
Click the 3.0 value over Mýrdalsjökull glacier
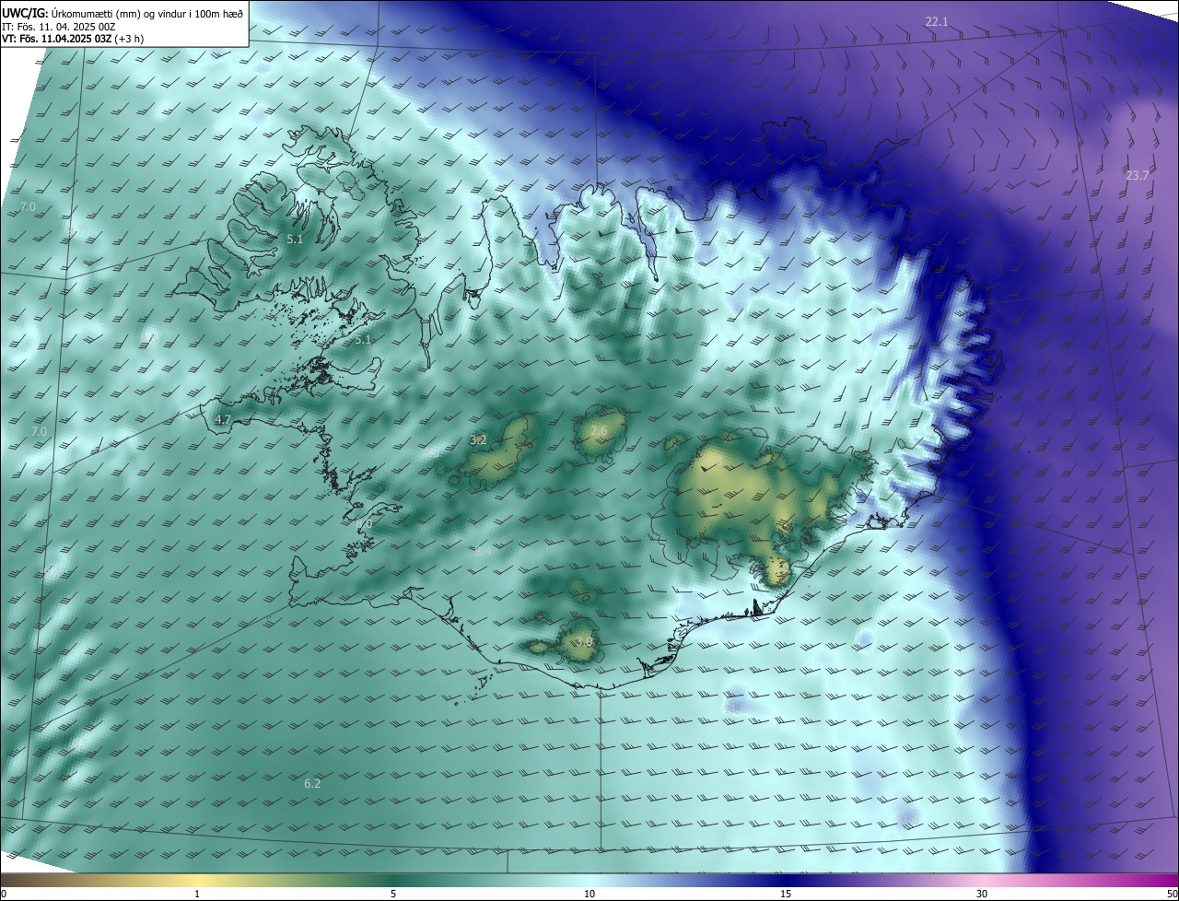583,641
